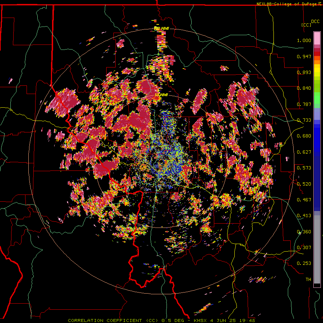This screenshot has height=323, width=323.
Task: Select the 0.253 scale value
Action: (x=304, y=263)
